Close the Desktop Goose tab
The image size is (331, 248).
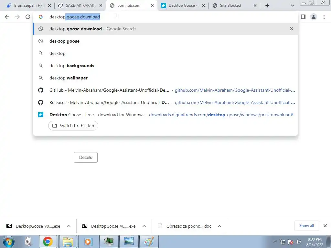[x=204, y=6]
